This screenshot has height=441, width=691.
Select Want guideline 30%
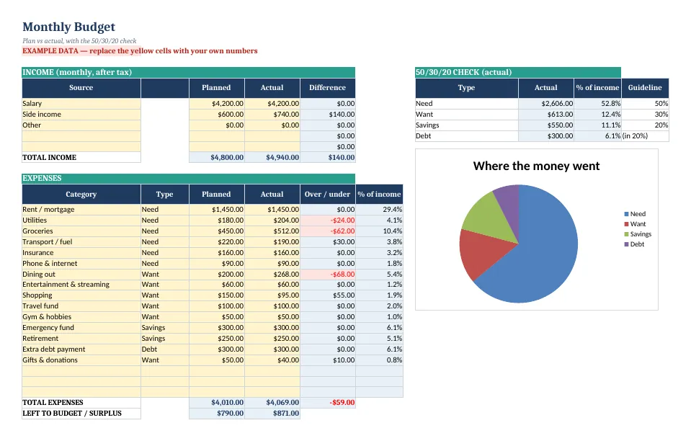(x=645, y=114)
